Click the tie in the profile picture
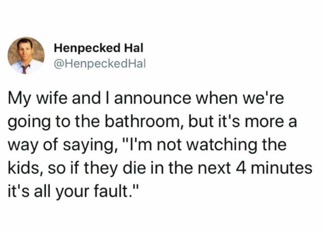This screenshot has height=233, width=322. pyautogui.click(x=24, y=68)
